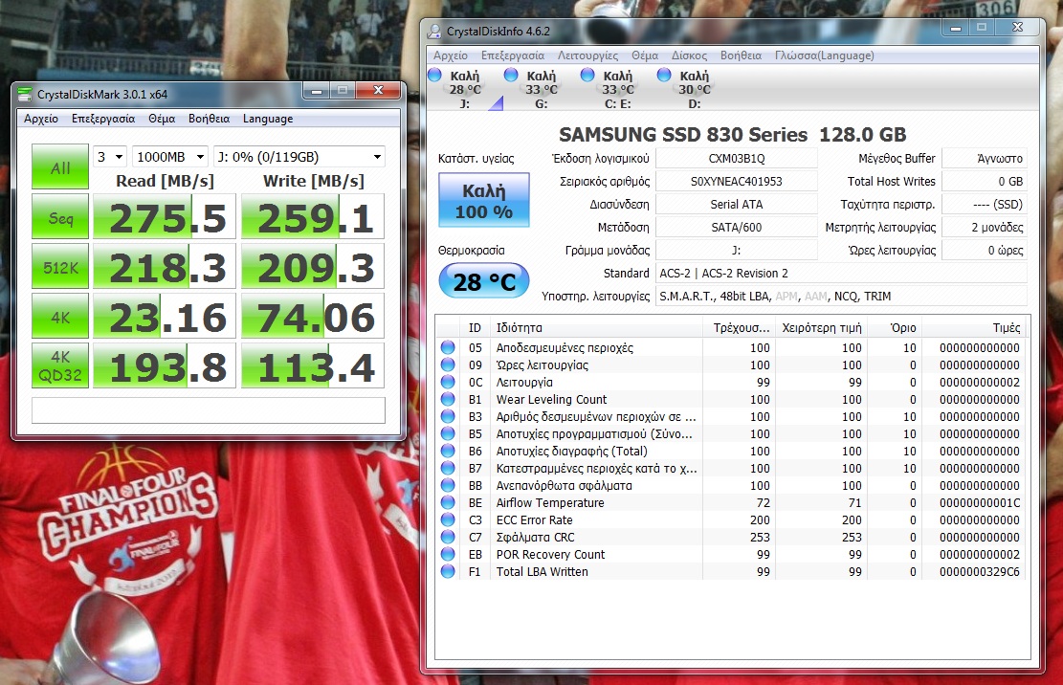1063x685 pixels.
Task: Click the CrystalDiskInfo title bar app icon
Action: pyautogui.click(x=434, y=32)
